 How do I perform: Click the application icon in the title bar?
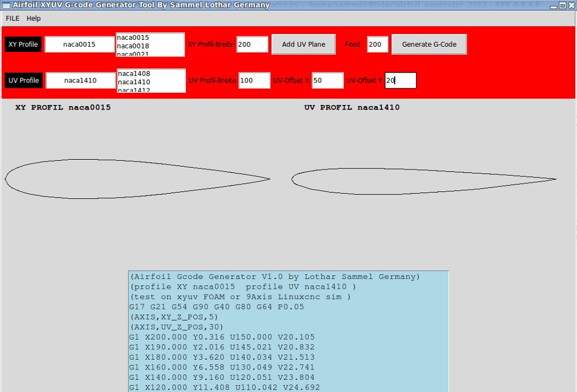click(x=6, y=5)
